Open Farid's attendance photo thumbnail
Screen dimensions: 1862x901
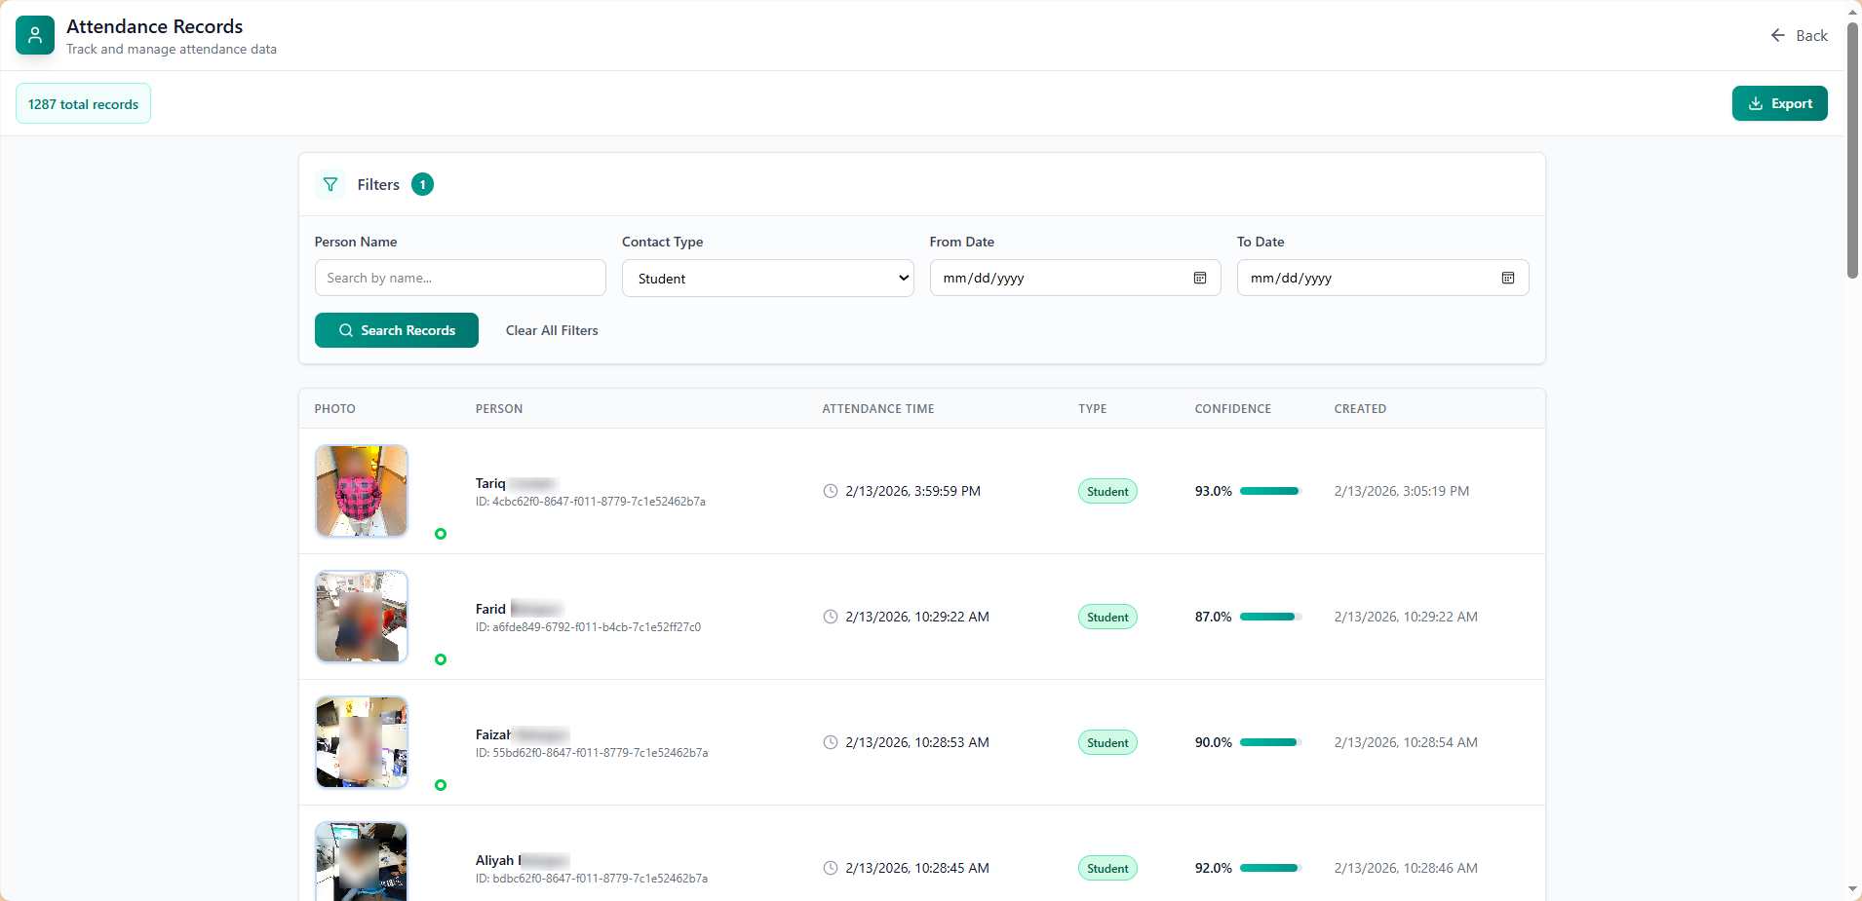(x=362, y=618)
